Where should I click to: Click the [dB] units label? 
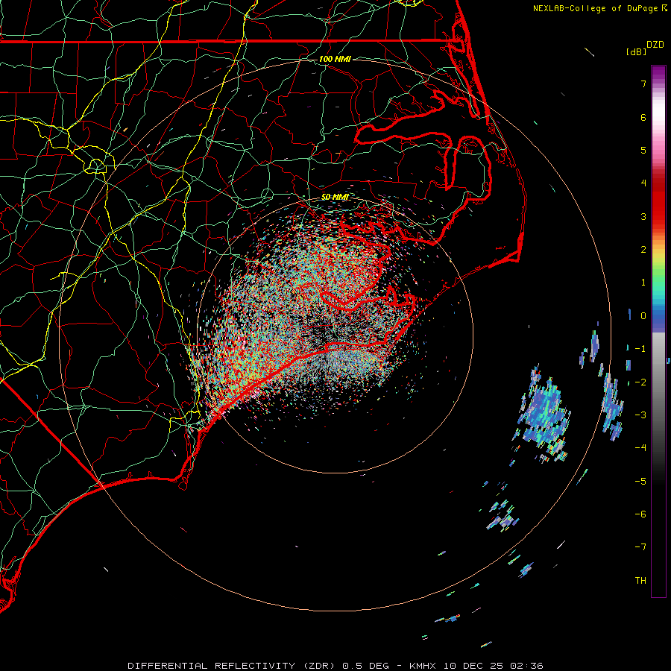(636, 51)
